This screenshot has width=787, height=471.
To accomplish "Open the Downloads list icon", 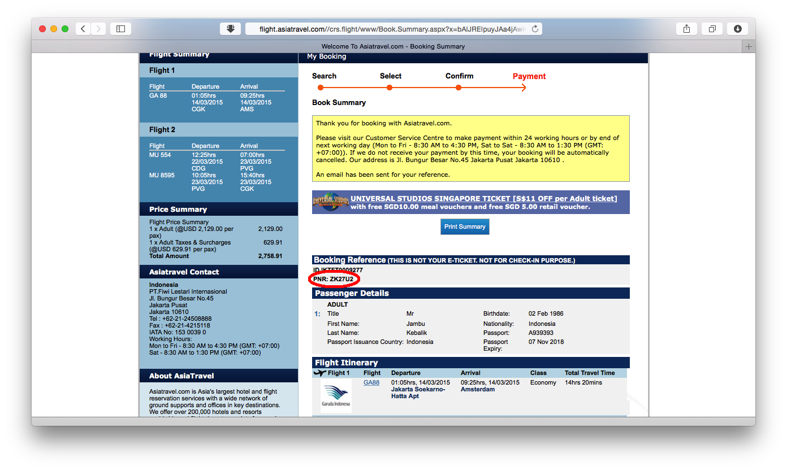I will [x=738, y=28].
